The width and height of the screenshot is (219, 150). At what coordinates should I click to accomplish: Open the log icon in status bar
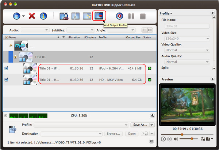point(151,141)
